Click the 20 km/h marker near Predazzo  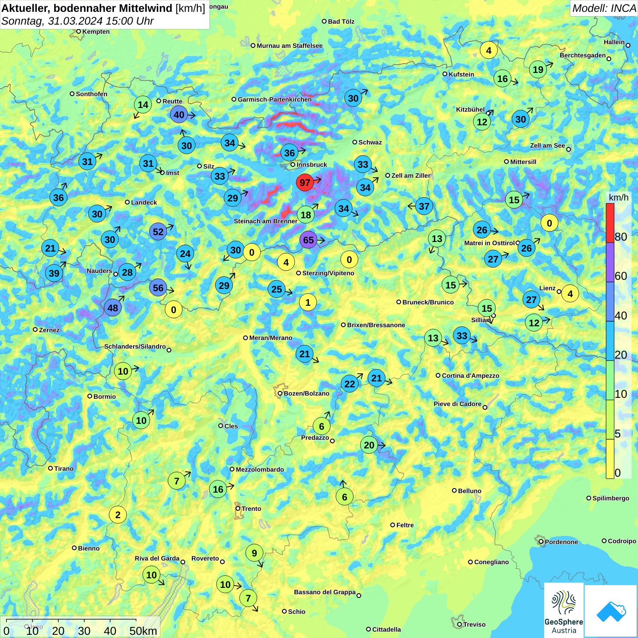tap(369, 445)
